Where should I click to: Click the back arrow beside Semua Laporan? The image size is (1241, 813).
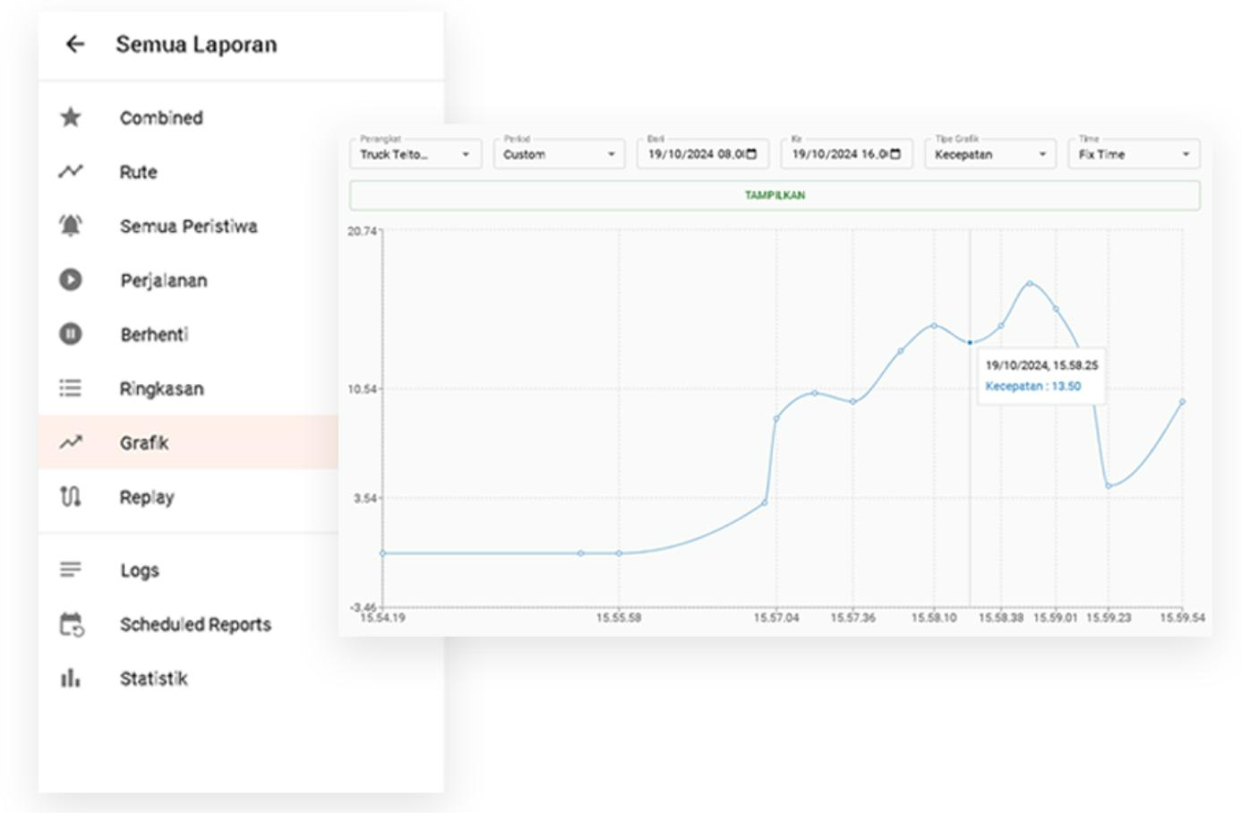click(75, 44)
